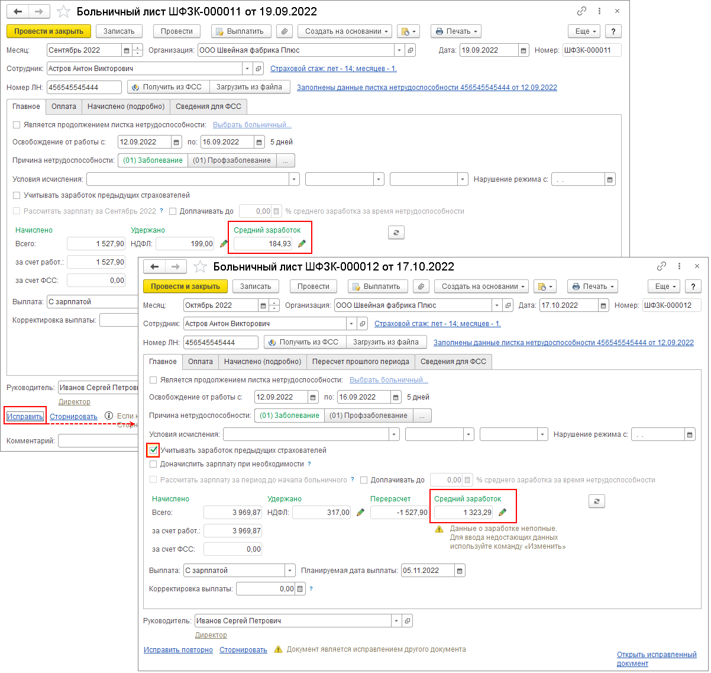Expand Руководитель dropdown arrow in window 000012
This screenshot has width=711, height=673.
pos(396,621)
